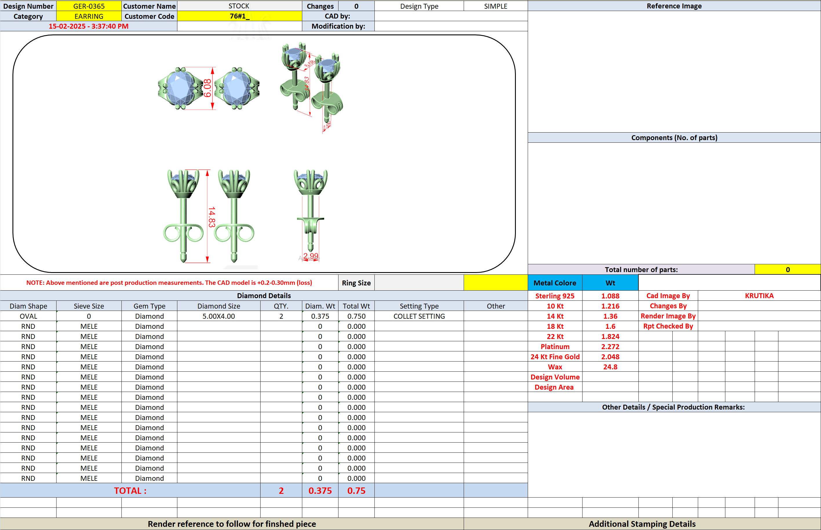Select the red total quantity 2
Viewport: 821px width, 530px height.
(x=281, y=490)
